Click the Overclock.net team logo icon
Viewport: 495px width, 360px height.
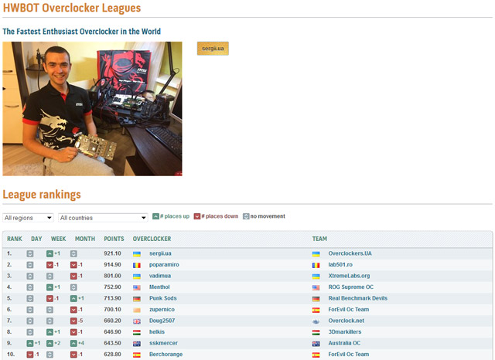(x=316, y=321)
